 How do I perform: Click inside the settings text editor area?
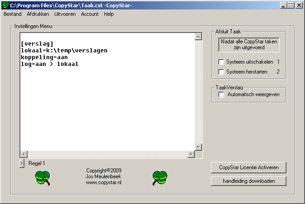[108, 92]
